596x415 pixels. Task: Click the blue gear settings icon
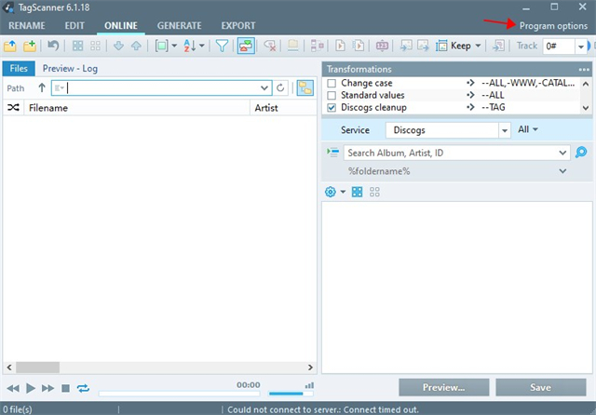click(x=330, y=192)
